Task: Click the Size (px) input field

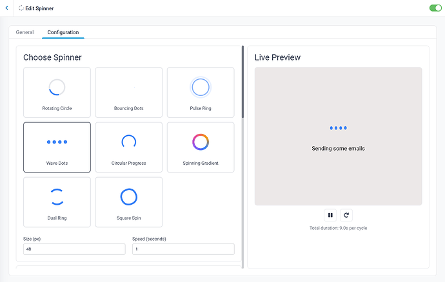Action: tap(74, 249)
